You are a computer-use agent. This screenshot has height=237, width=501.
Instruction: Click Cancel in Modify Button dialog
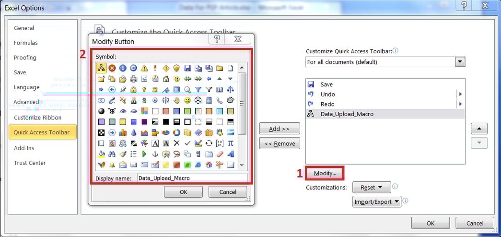[228, 192]
